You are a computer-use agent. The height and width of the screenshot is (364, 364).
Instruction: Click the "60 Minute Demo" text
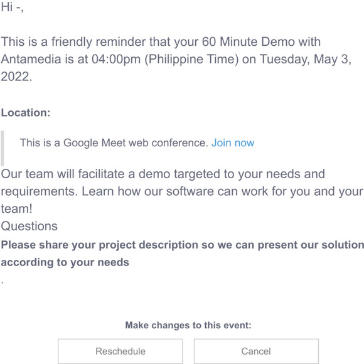click(248, 42)
